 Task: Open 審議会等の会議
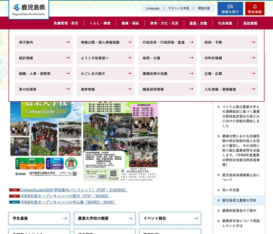[167, 74]
